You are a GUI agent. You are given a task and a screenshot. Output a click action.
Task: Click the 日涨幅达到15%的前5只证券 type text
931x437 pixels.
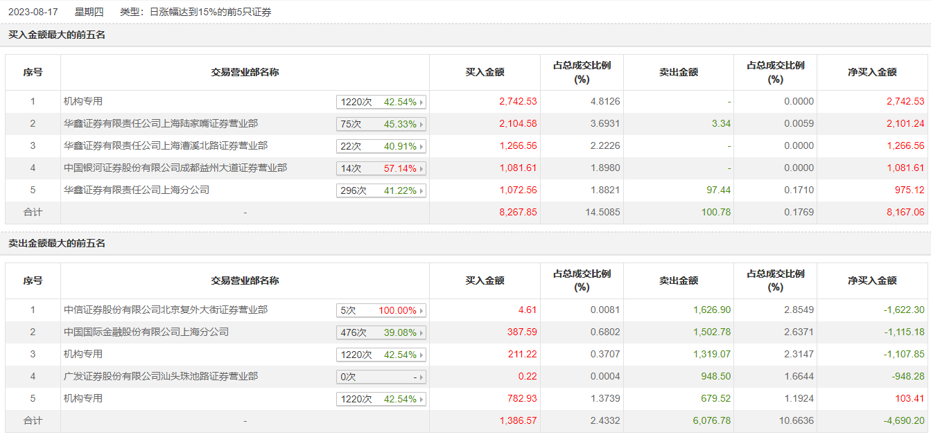coord(211,12)
